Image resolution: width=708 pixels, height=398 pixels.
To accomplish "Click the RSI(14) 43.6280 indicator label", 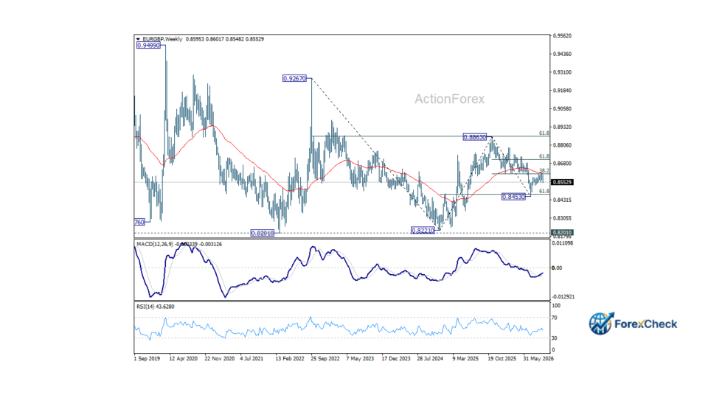I will click(156, 307).
